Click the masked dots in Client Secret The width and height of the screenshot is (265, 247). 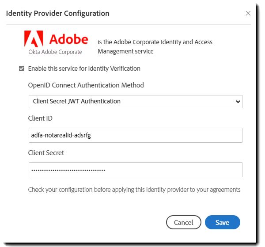coord(68,169)
